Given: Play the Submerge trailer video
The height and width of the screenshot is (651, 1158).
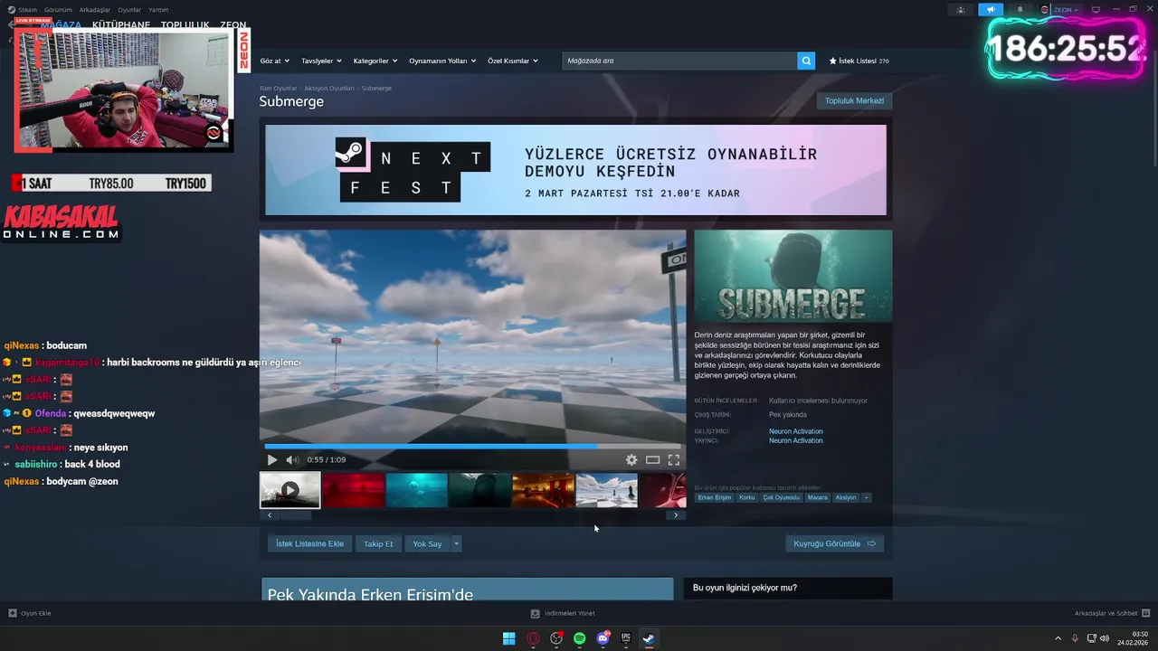Looking at the screenshot, I should coord(272,460).
